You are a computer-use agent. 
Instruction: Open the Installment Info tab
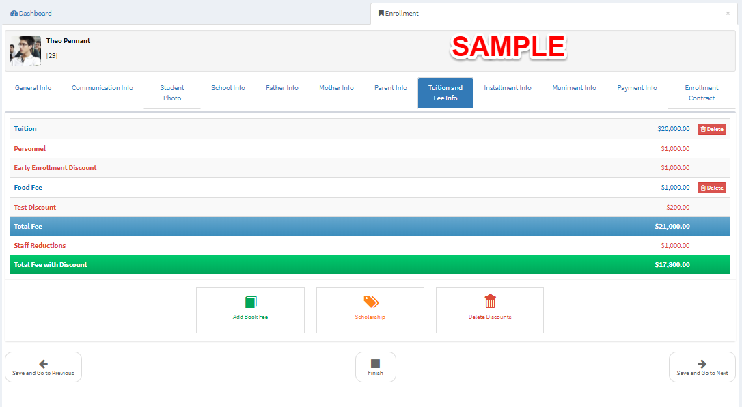[507, 88]
